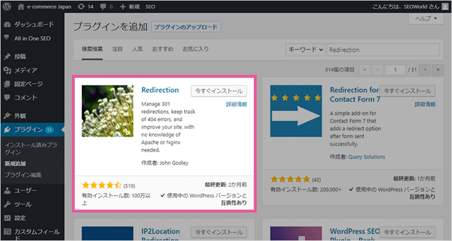
Task: Click the ダッシュボード sidebar icon
Action: coord(7,25)
